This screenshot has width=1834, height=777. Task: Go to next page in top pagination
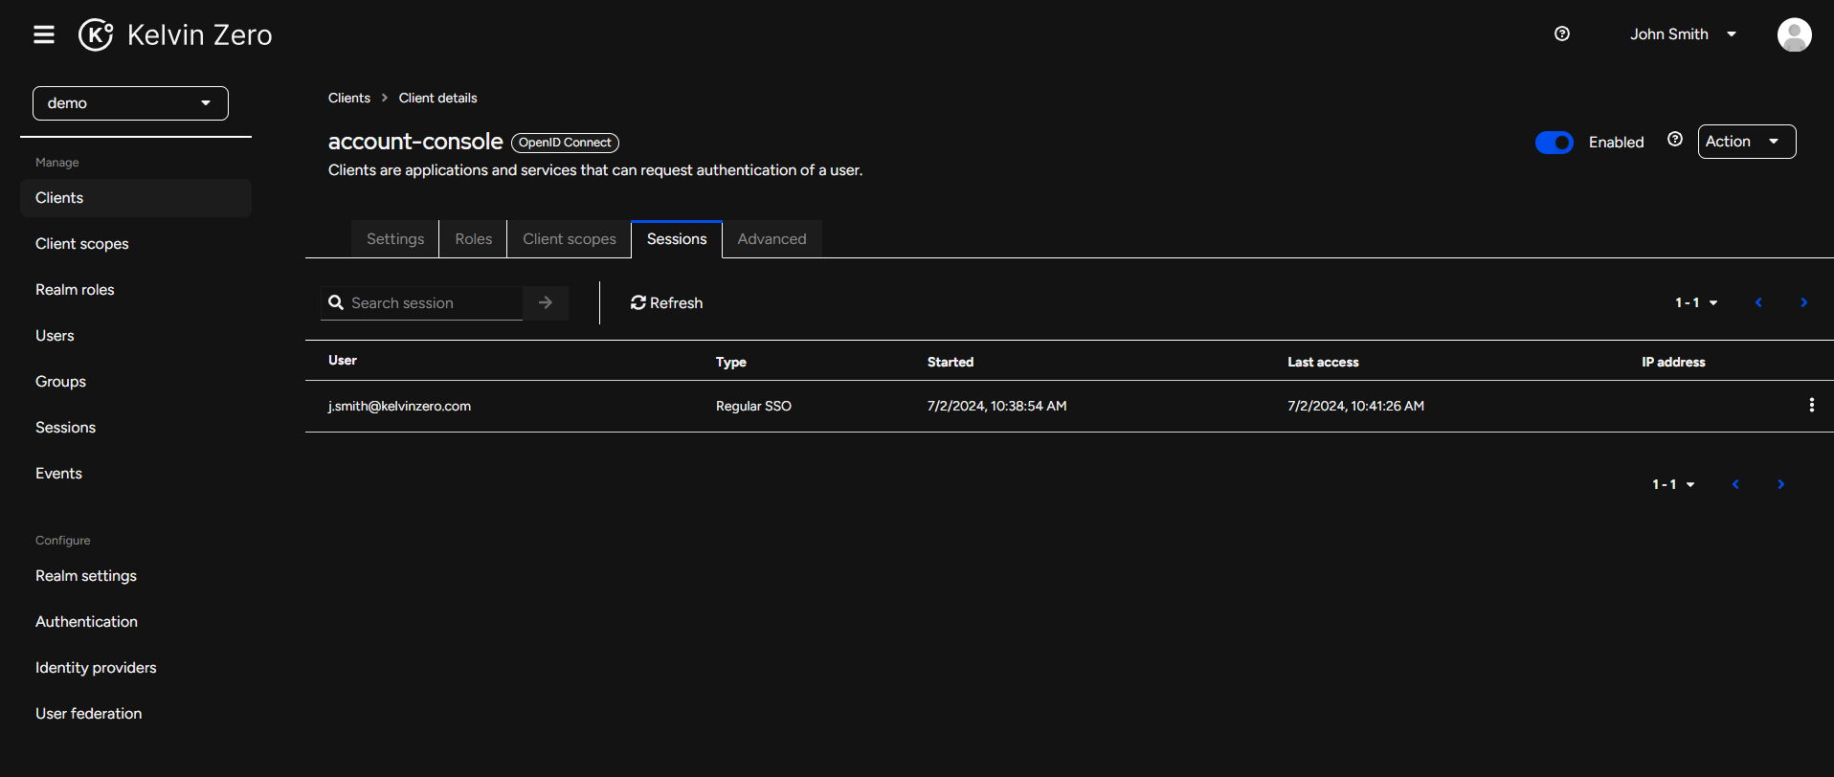coord(1804,302)
